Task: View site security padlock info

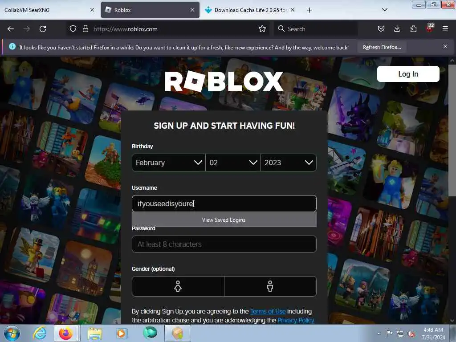Action: pyautogui.click(x=85, y=29)
